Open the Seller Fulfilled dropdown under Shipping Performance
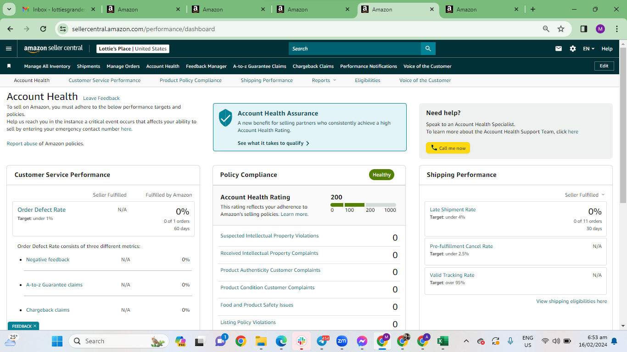Image resolution: width=627 pixels, height=352 pixels. pos(585,195)
